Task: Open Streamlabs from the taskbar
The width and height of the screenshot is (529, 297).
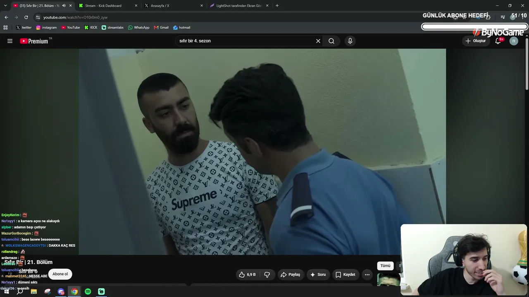Action: coord(101,292)
